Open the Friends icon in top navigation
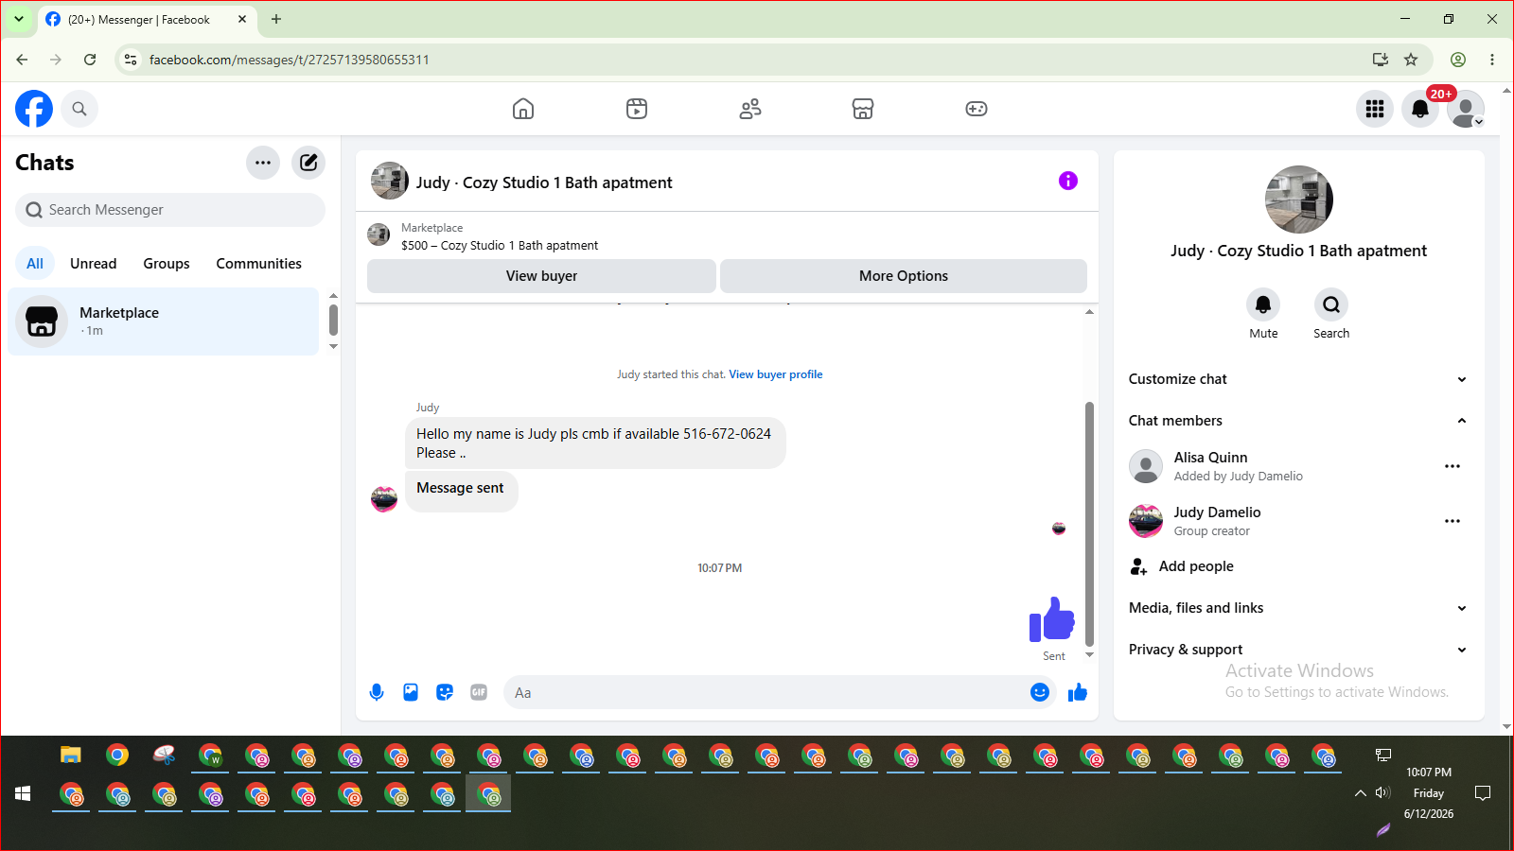This screenshot has width=1514, height=851. coord(750,109)
